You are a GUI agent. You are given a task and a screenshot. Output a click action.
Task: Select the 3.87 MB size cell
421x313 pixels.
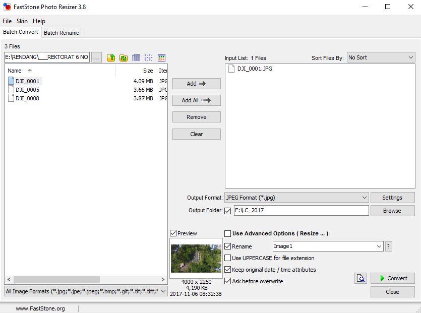coord(143,98)
